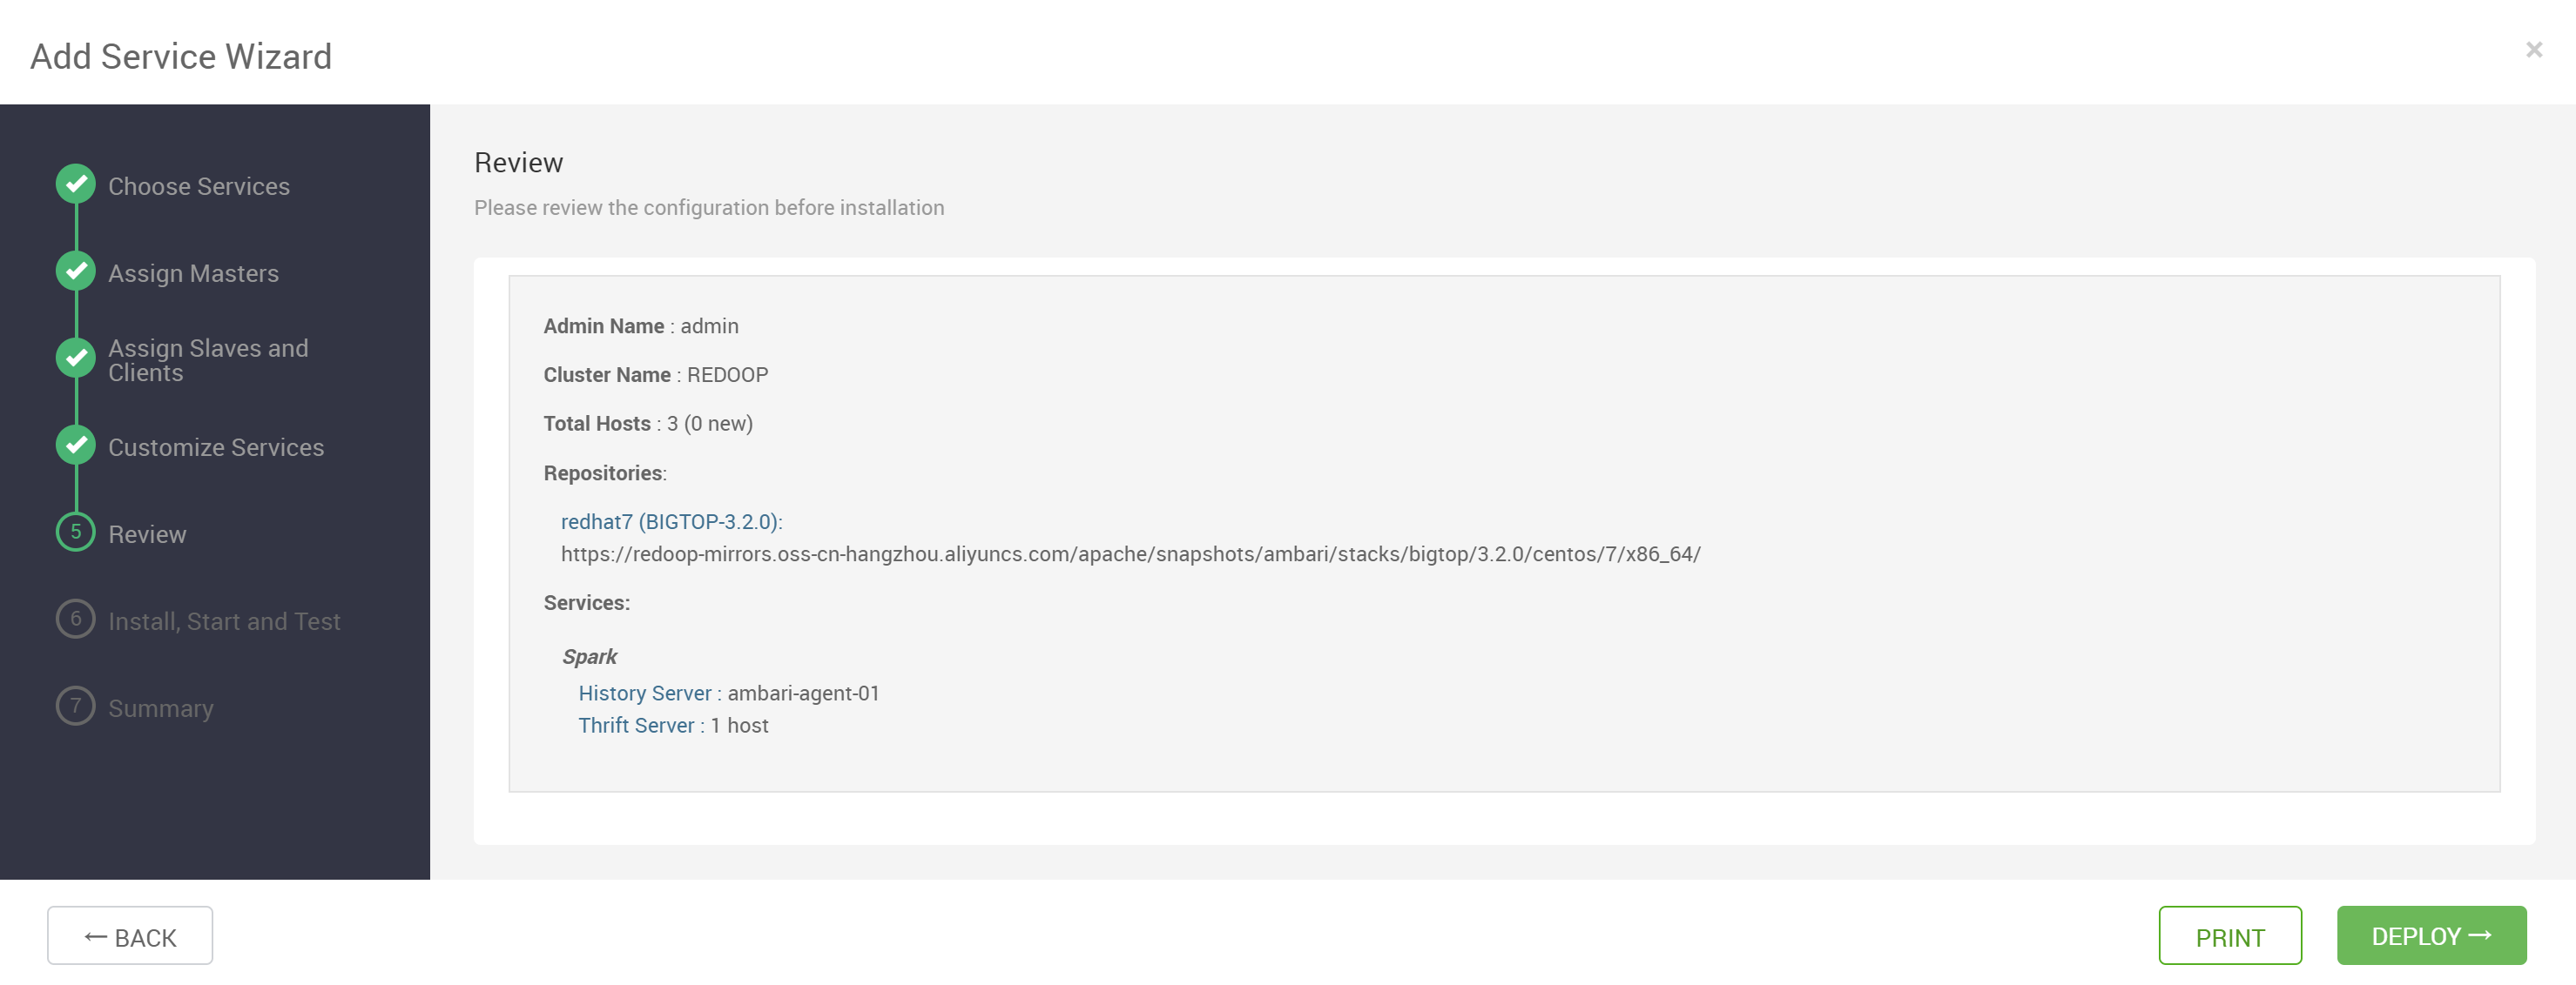Select Assign Slaves and Clients step

coord(208,359)
